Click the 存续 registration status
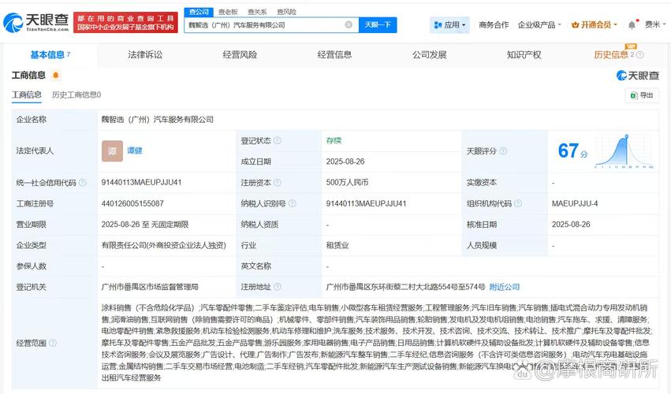671x394 pixels. (x=334, y=141)
